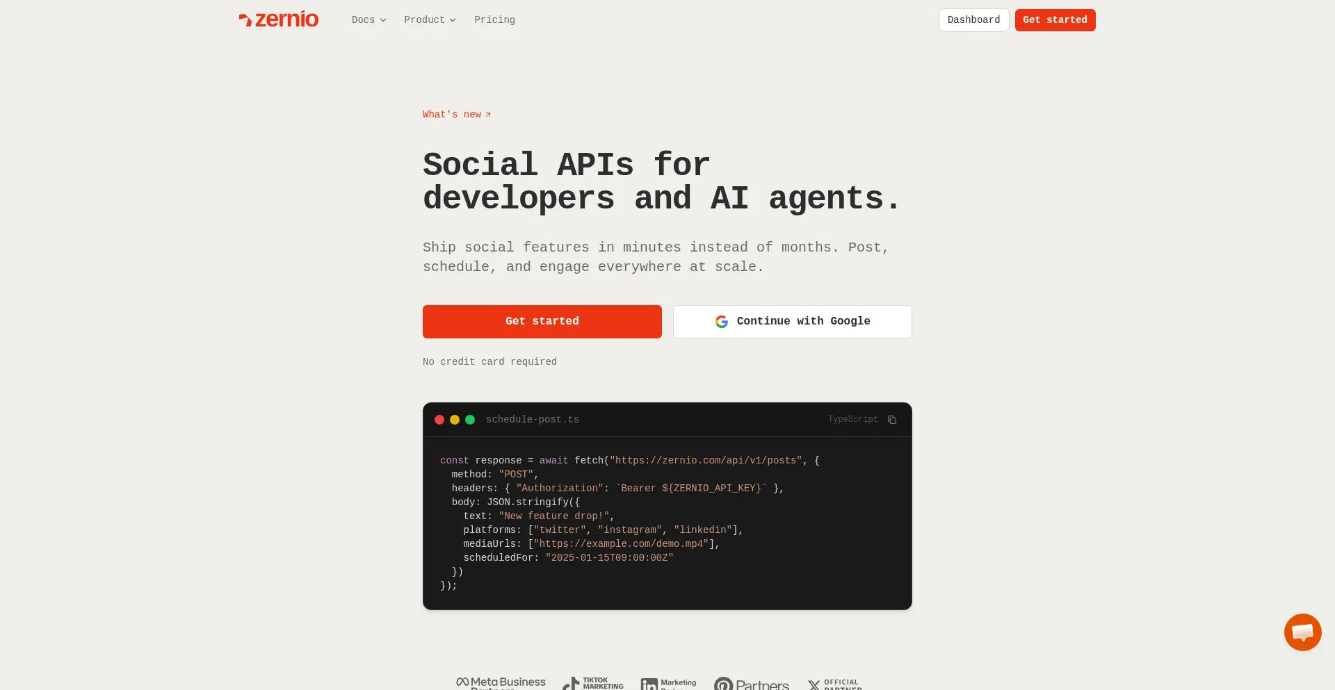The width and height of the screenshot is (1335, 690).
Task: Click the header's small Get started button
Action: pyautogui.click(x=1055, y=20)
